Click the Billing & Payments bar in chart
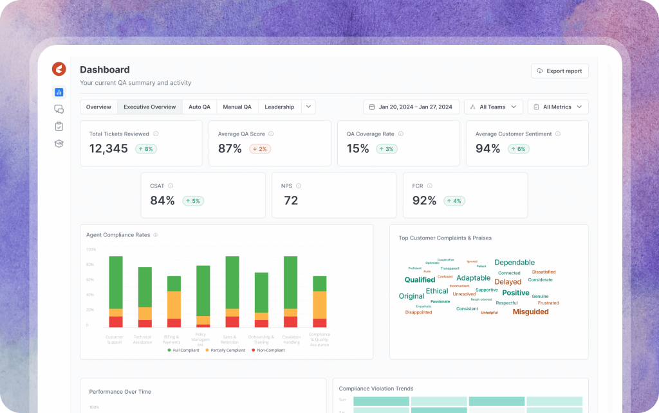The width and height of the screenshot is (659, 413). tap(174, 301)
